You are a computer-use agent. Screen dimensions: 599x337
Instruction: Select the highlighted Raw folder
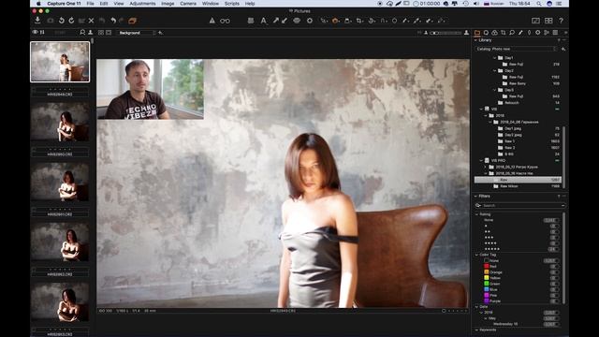[518, 180]
